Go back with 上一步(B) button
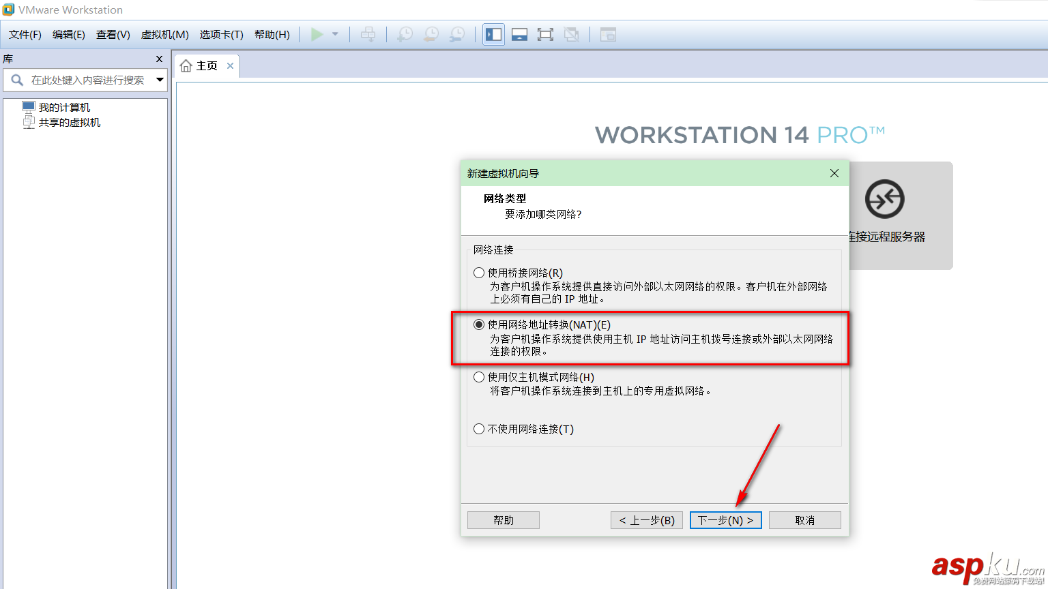 [647, 520]
